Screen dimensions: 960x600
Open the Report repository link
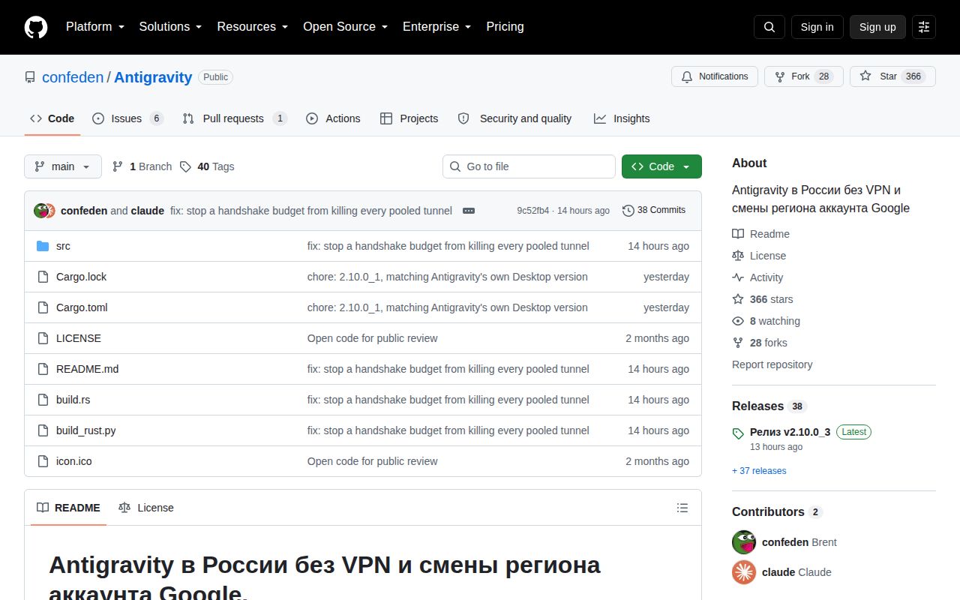pos(772,364)
